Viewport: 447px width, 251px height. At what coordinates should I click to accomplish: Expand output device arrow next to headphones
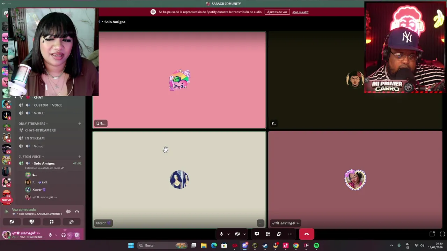(x=69, y=235)
